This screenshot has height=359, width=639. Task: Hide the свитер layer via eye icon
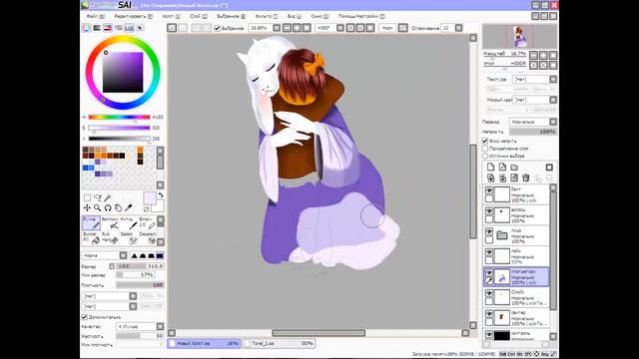(489, 314)
